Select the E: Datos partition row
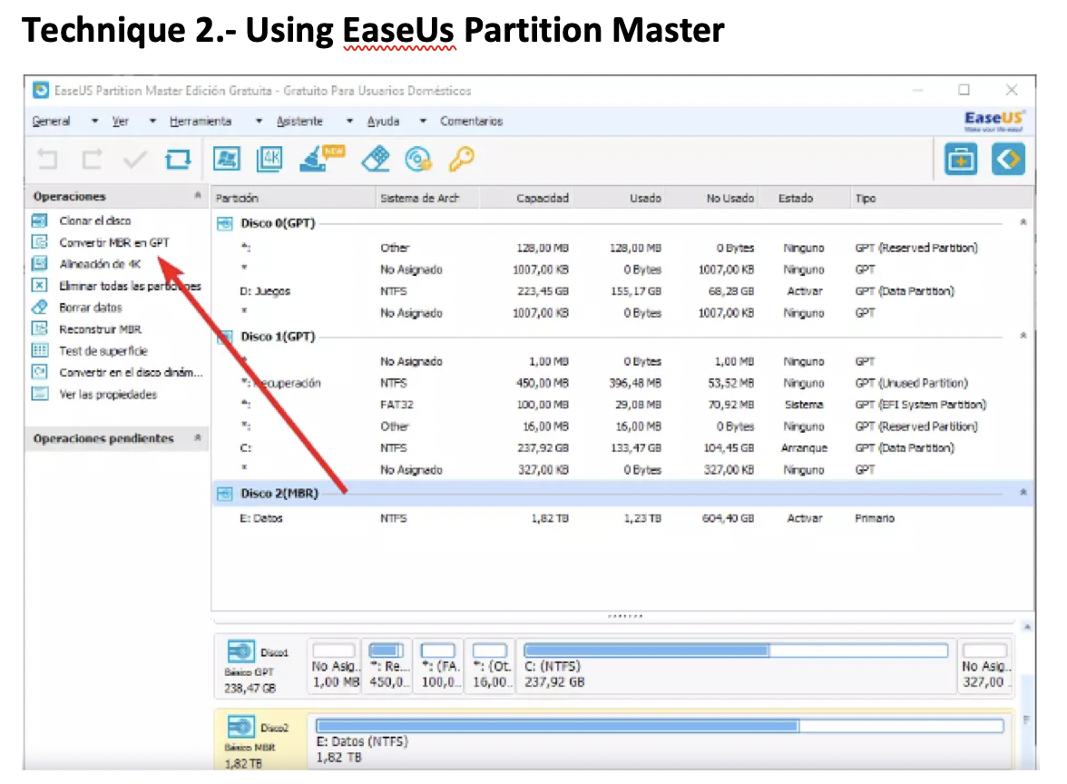 [622, 518]
